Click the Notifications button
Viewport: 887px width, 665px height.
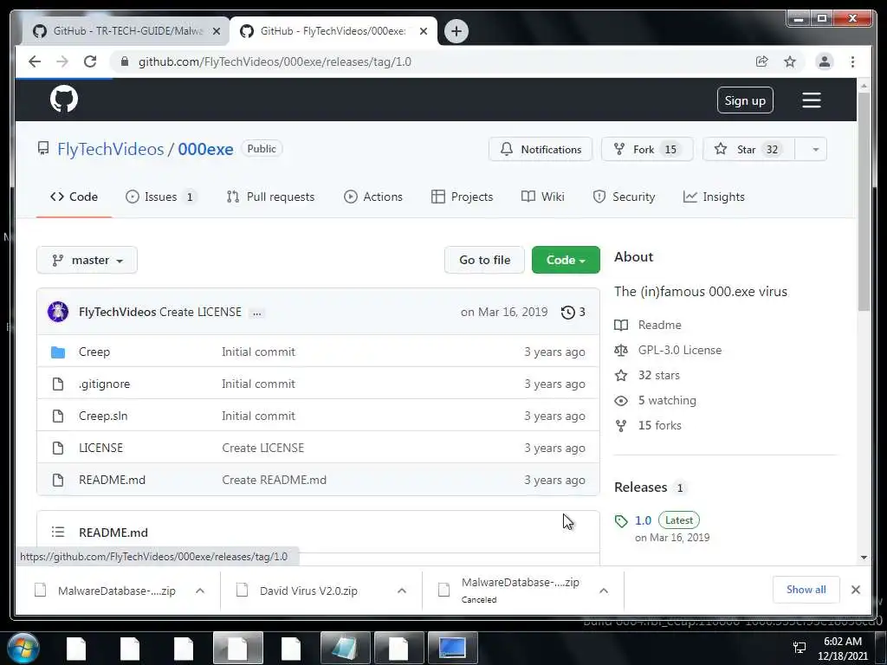tap(541, 149)
